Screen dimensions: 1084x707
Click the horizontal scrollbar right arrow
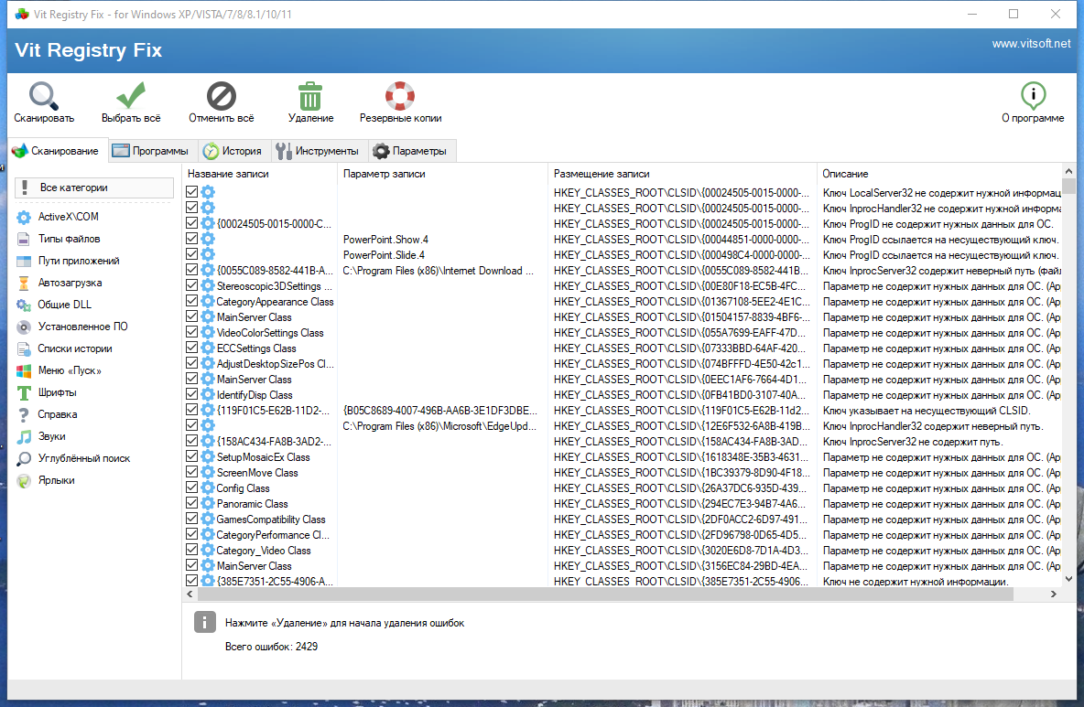click(x=1054, y=594)
